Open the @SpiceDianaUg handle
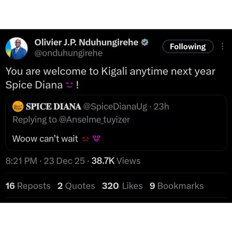The height and width of the screenshot is (232, 232). (116, 107)
